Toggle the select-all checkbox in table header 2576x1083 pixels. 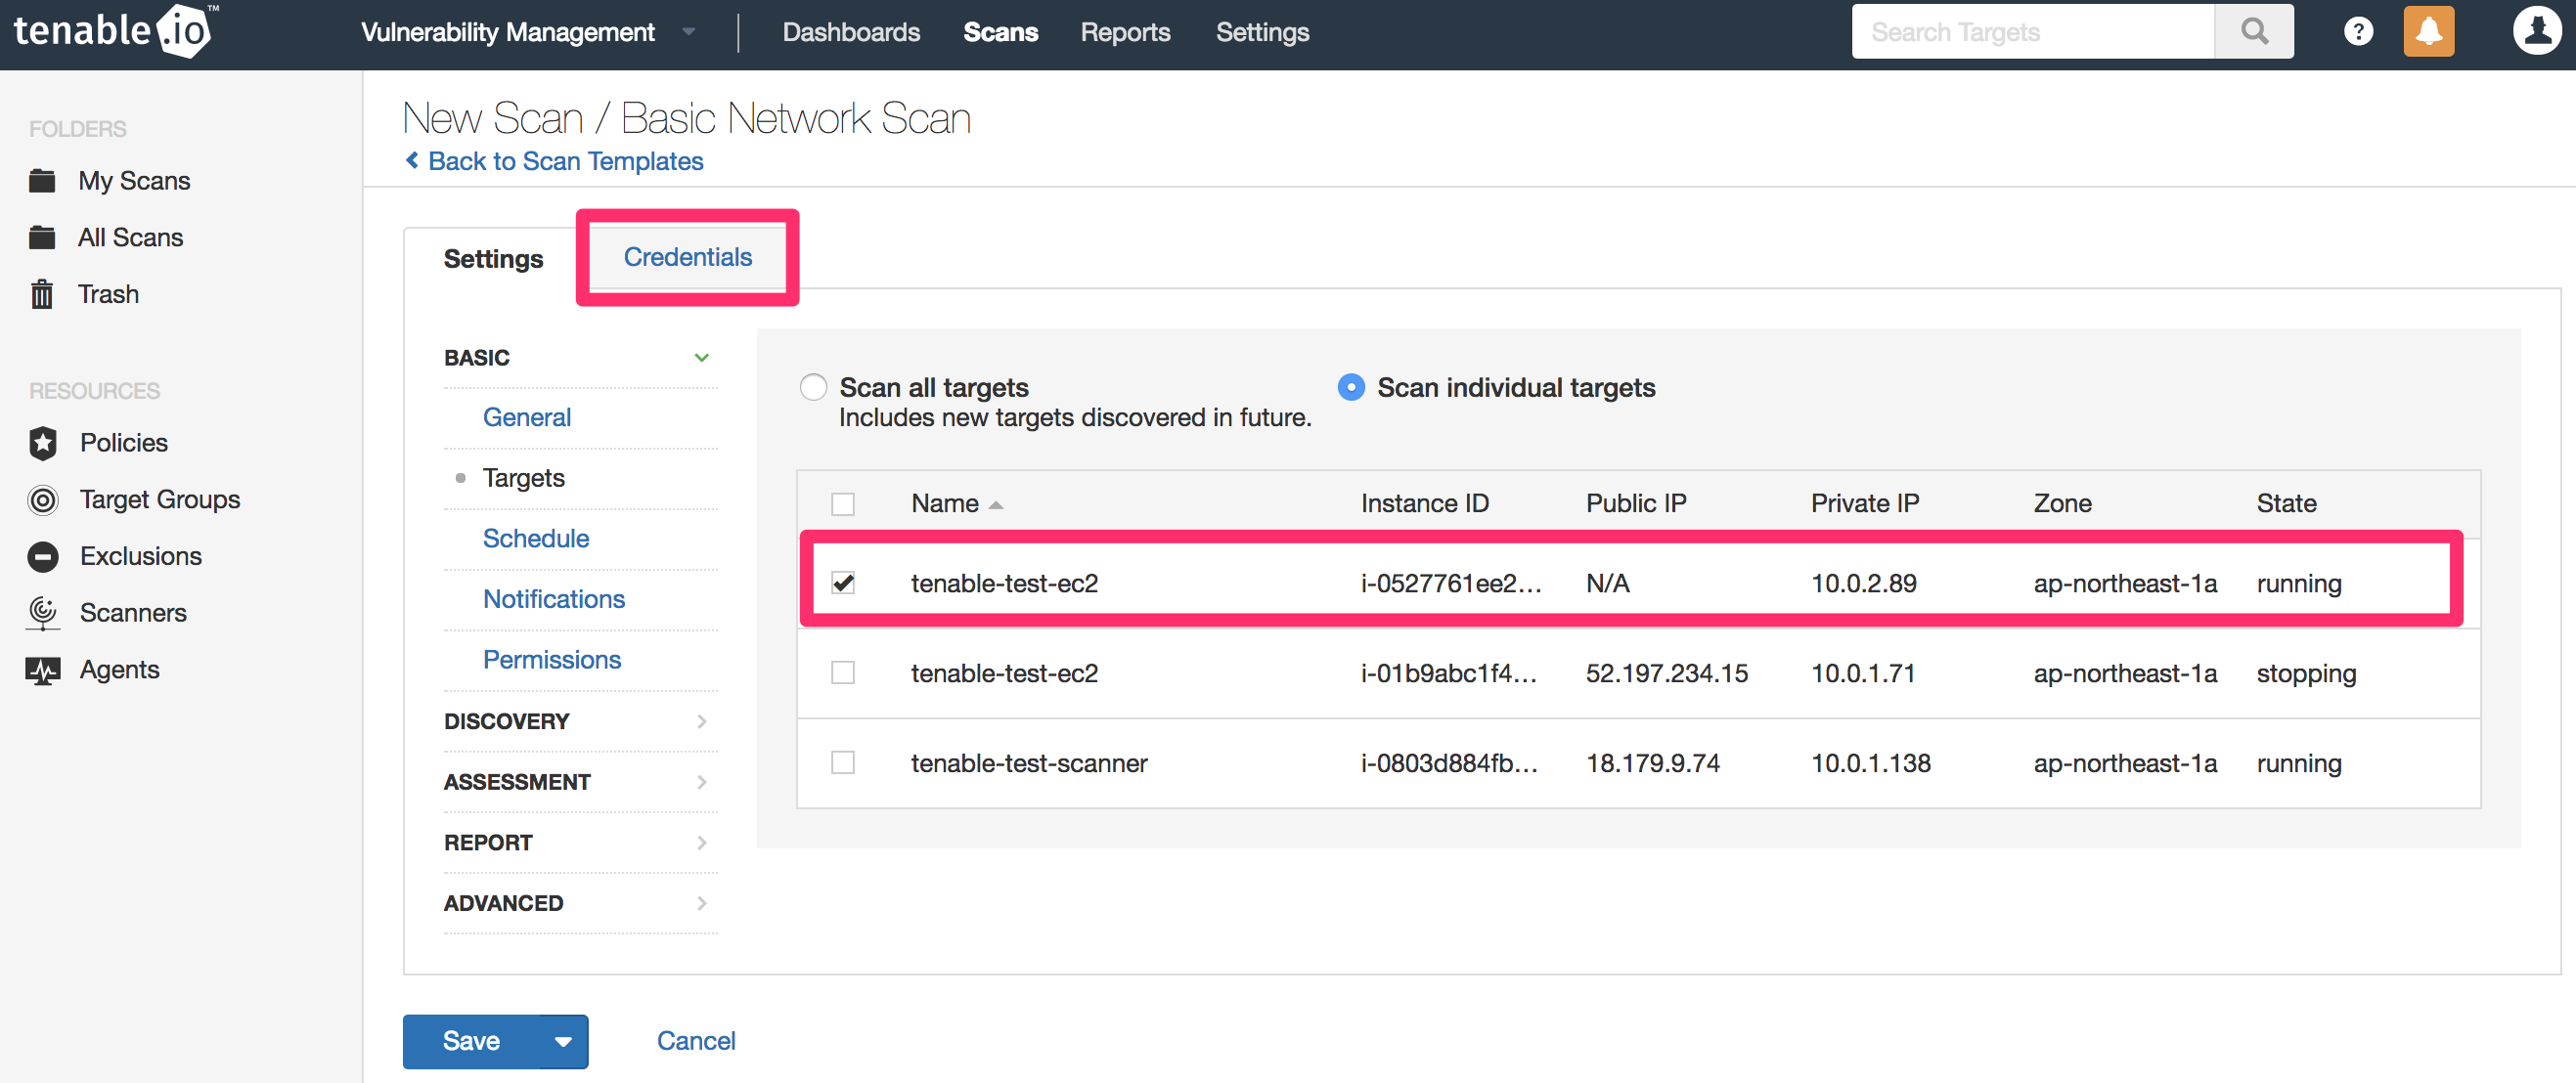[843, 503]
